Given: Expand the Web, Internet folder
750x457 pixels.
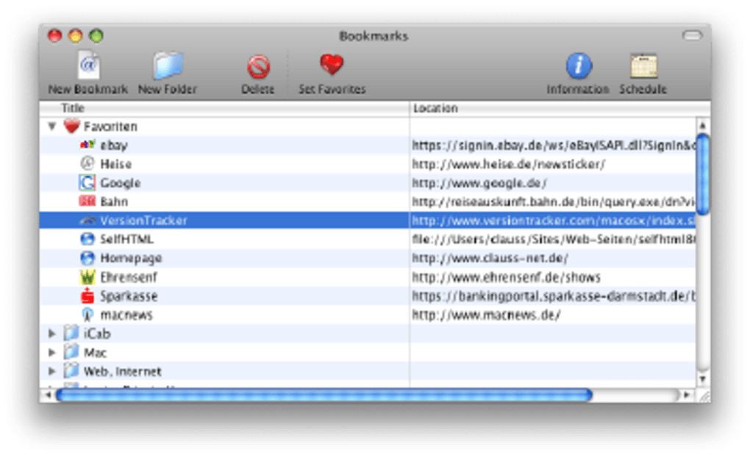Looking at the screenshot, I should (x=52, y=372).
